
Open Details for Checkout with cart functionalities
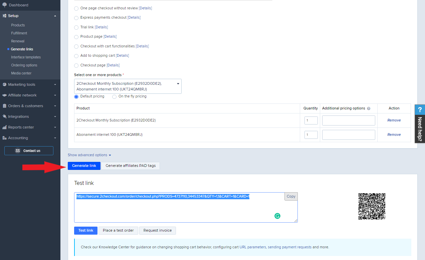coord(143,46)
